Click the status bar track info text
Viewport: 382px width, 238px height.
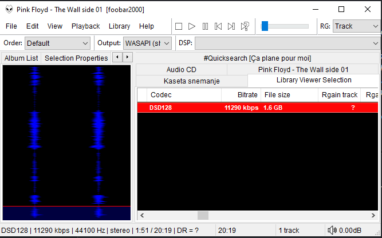[x=100, y=230]
